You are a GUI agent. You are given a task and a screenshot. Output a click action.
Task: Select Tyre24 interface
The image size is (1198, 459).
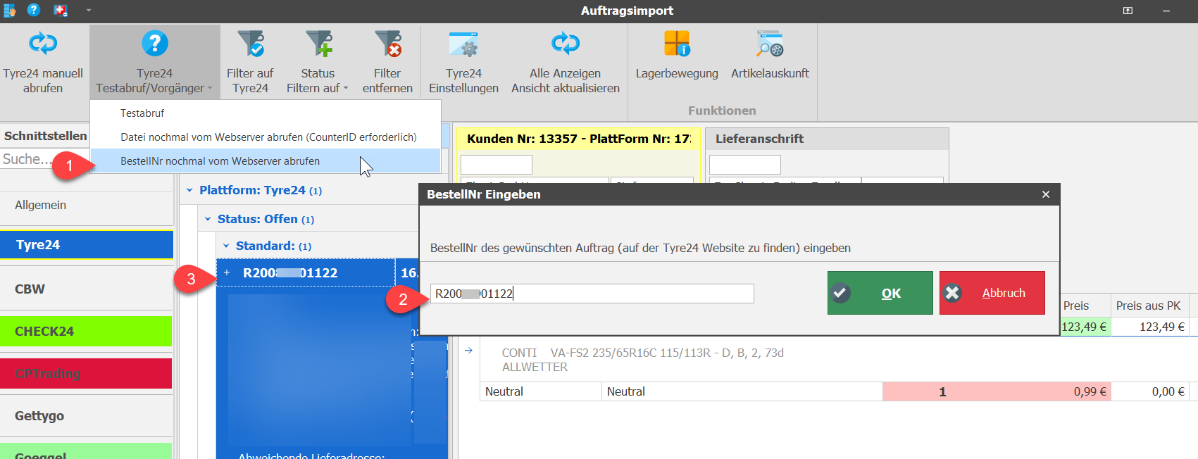click(87, 245)
